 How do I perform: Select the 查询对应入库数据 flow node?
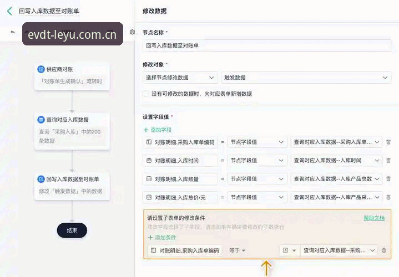point(72,131)
